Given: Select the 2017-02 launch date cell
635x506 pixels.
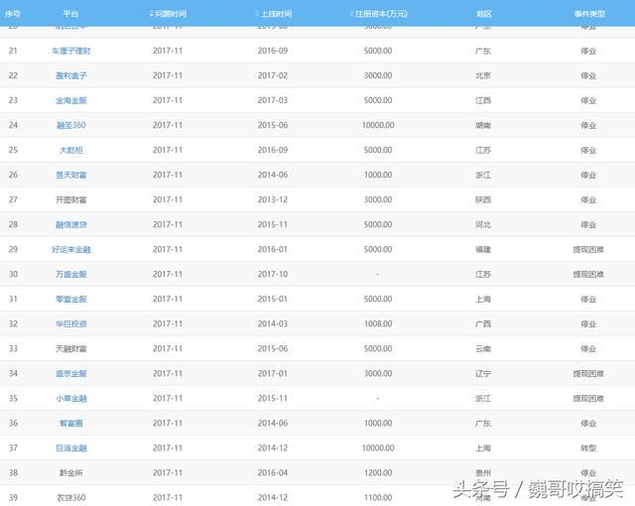Looking at the screenshot, I should pyautogui.click(x=273, y=75).
